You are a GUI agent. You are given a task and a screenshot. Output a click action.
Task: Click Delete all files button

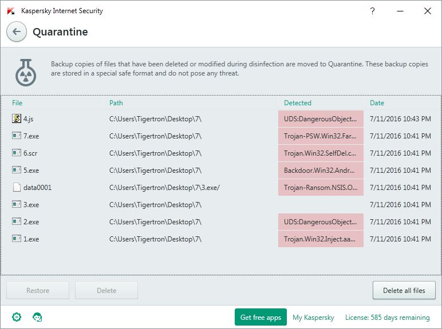point(404,290)
